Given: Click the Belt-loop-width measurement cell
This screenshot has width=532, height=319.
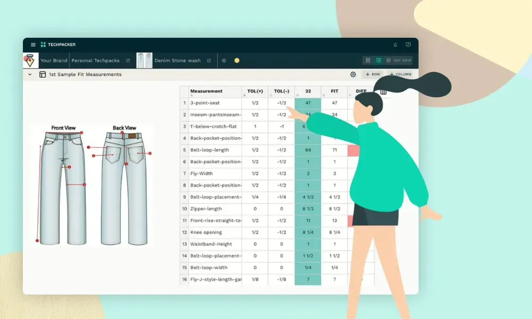Looking at the screenshot, I should 215,268.
